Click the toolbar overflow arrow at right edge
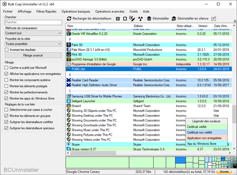The width and height of the screenshot is (237, 175). pos(235,21)
